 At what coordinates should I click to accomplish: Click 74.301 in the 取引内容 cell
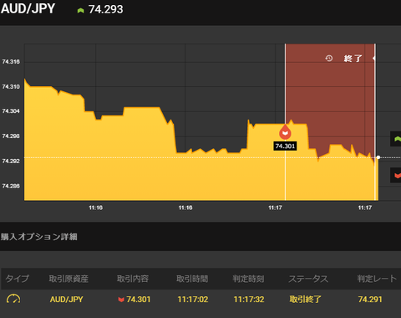(x=139, y=300)
